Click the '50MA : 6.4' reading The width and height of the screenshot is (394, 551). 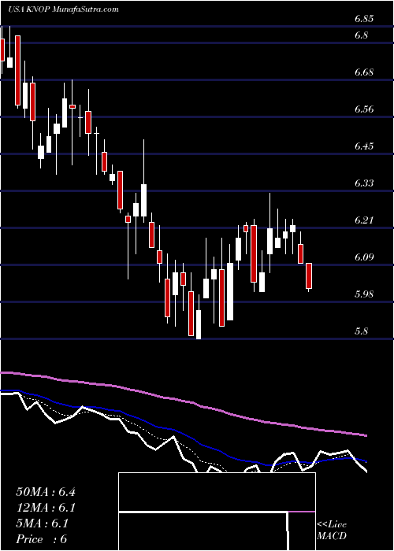46,492
